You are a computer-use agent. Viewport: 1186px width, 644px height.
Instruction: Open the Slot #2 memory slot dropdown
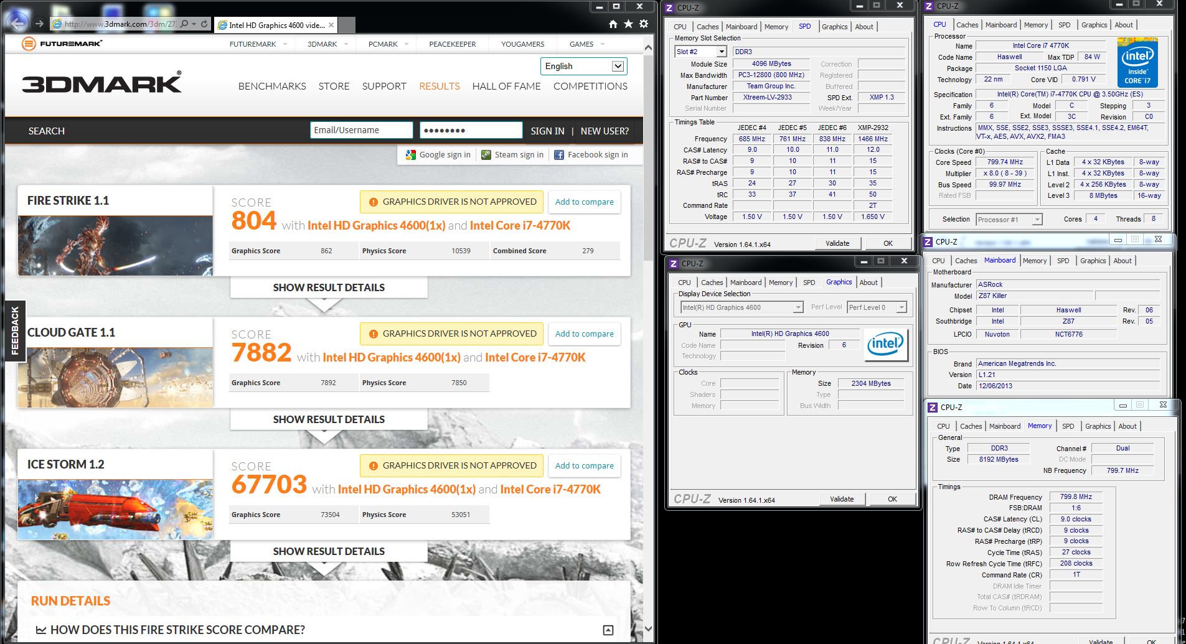(700, 52)
